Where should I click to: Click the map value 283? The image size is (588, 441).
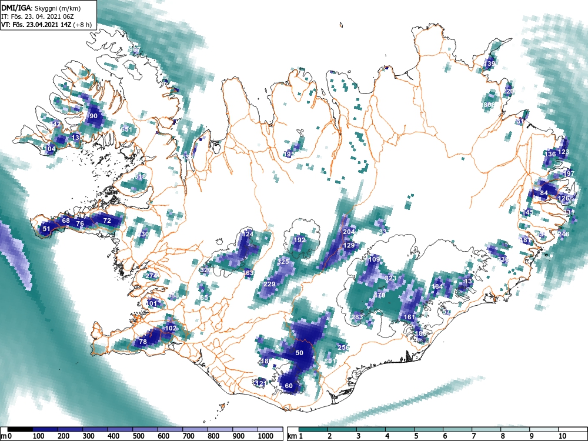click(x=357, y=317)
